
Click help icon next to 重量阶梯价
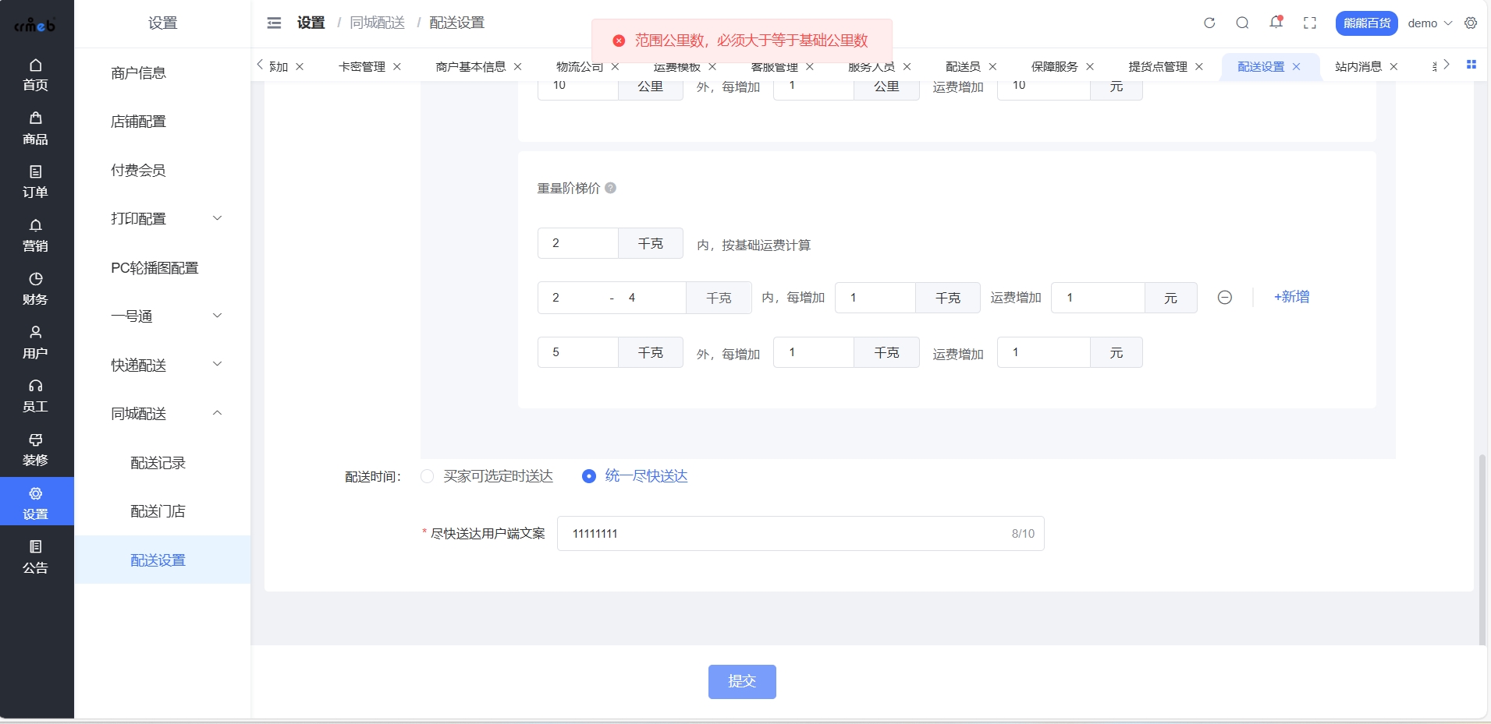pyautogui.click(x=611, y=188)
